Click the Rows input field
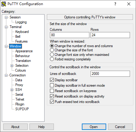This screenshot has width=136, height=132. click(x=110, y=35)
